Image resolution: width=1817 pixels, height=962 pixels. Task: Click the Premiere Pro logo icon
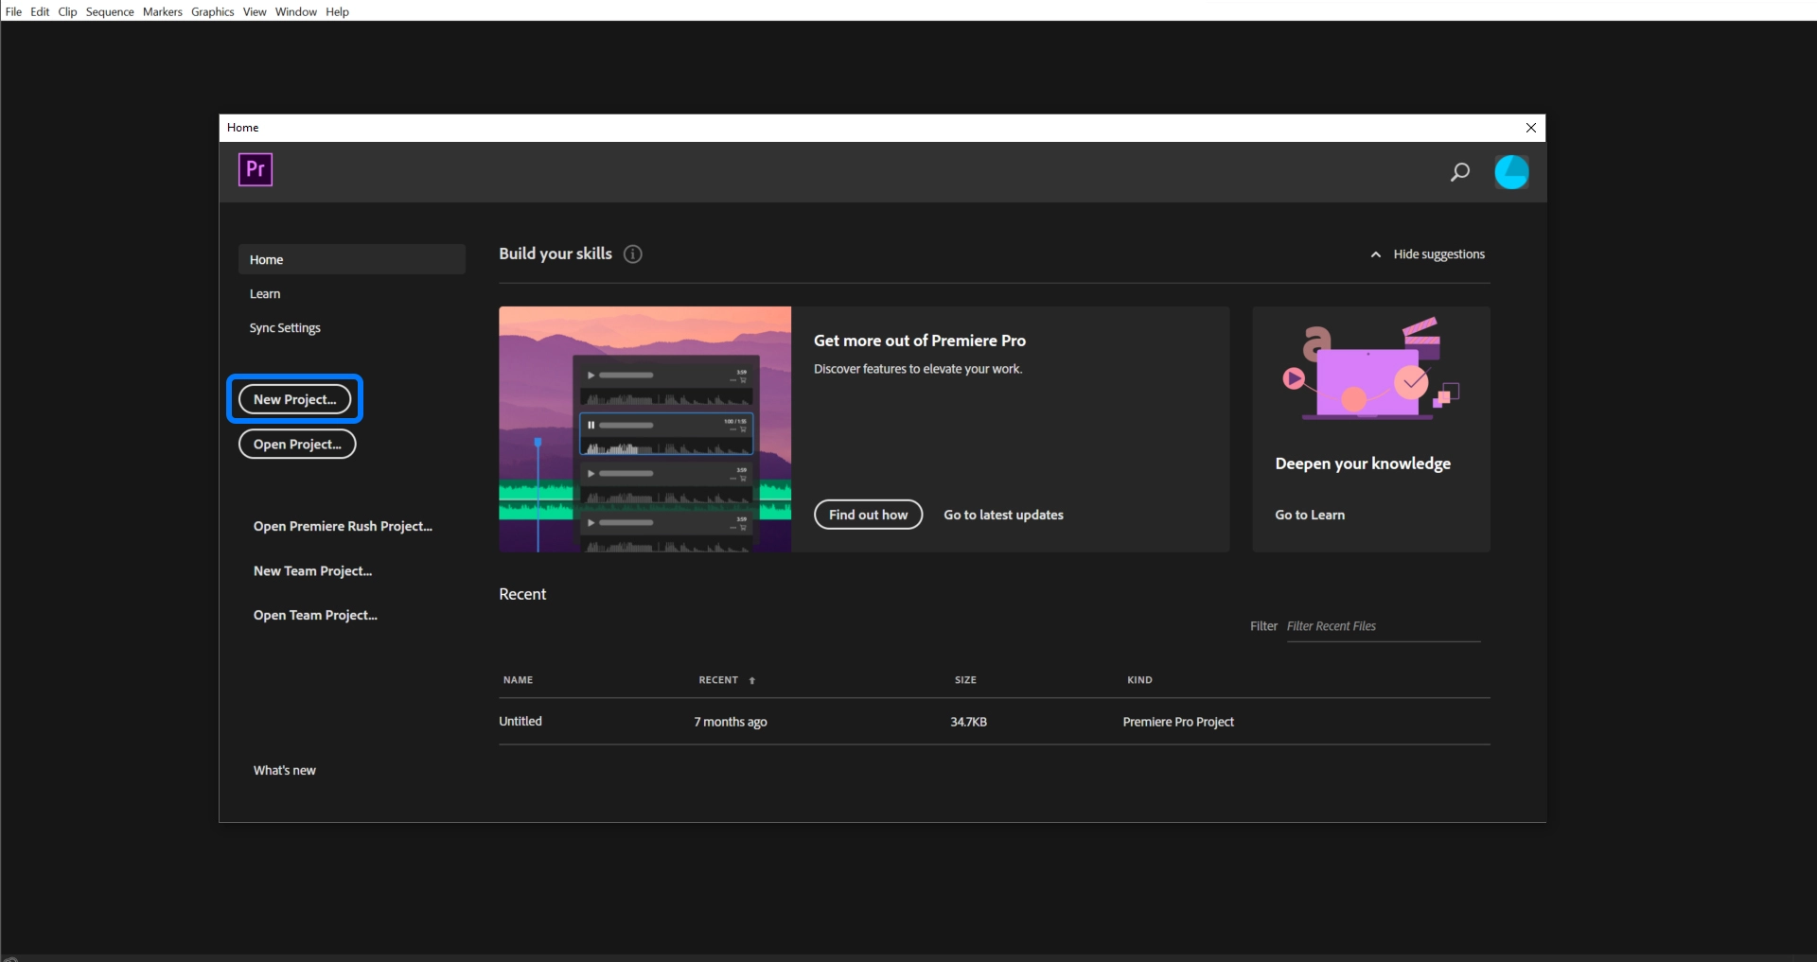pos(256,170)
